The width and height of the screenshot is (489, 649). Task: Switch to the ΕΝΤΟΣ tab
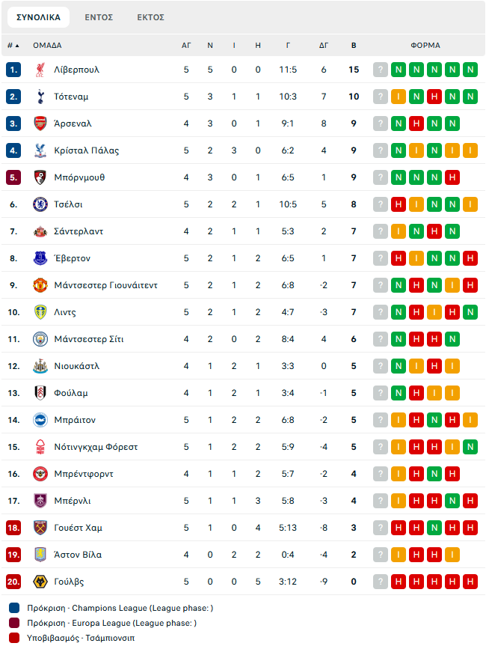point(99,17)
